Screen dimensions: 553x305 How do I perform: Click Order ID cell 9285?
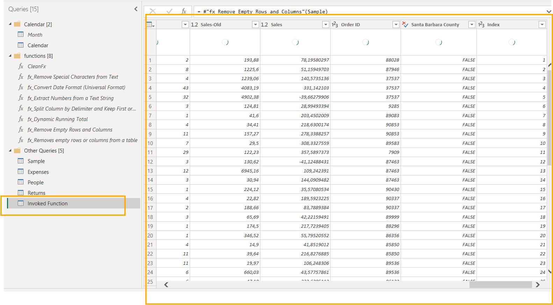pyautogui.click(x=366, y=106)
